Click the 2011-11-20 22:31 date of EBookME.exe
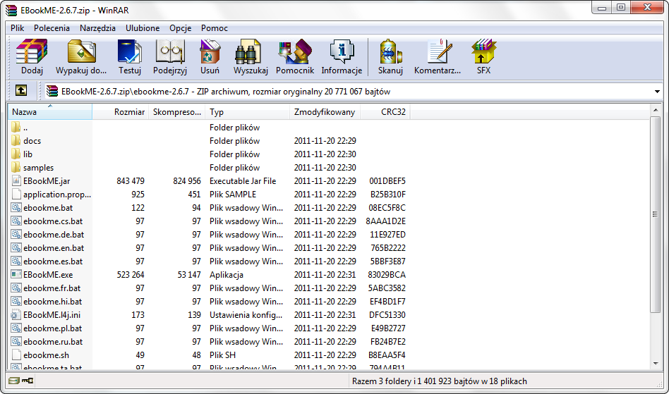The height and width of the screenshot is (394, 669). point(325,275)
